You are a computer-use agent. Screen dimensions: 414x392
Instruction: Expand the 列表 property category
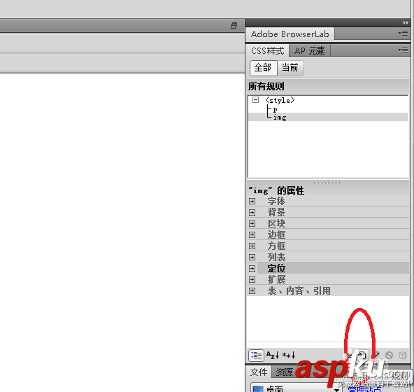[x=252, y=257]
